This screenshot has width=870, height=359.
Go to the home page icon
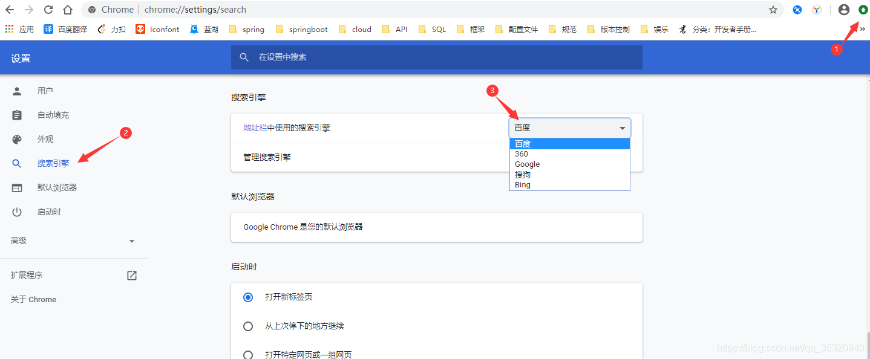68,10
